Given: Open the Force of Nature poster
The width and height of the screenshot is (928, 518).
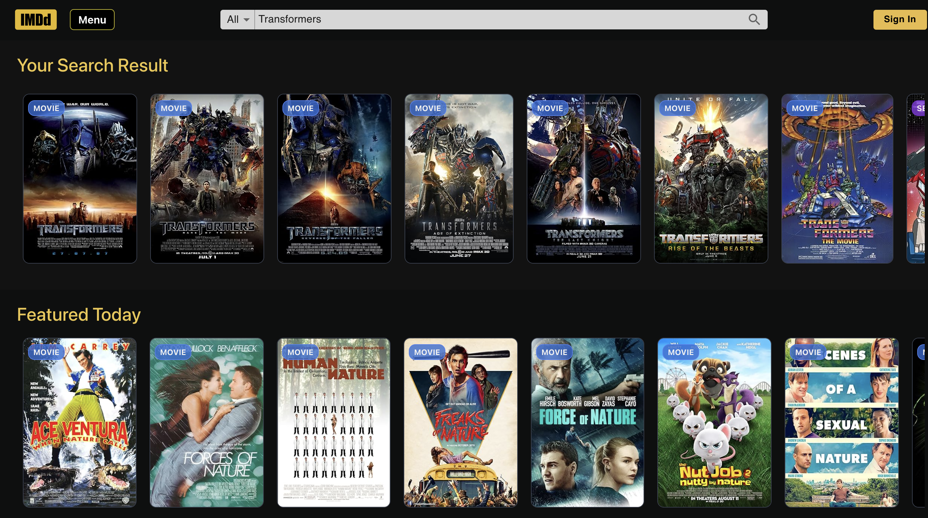Looking at the screenshot, I should (587, 423).
